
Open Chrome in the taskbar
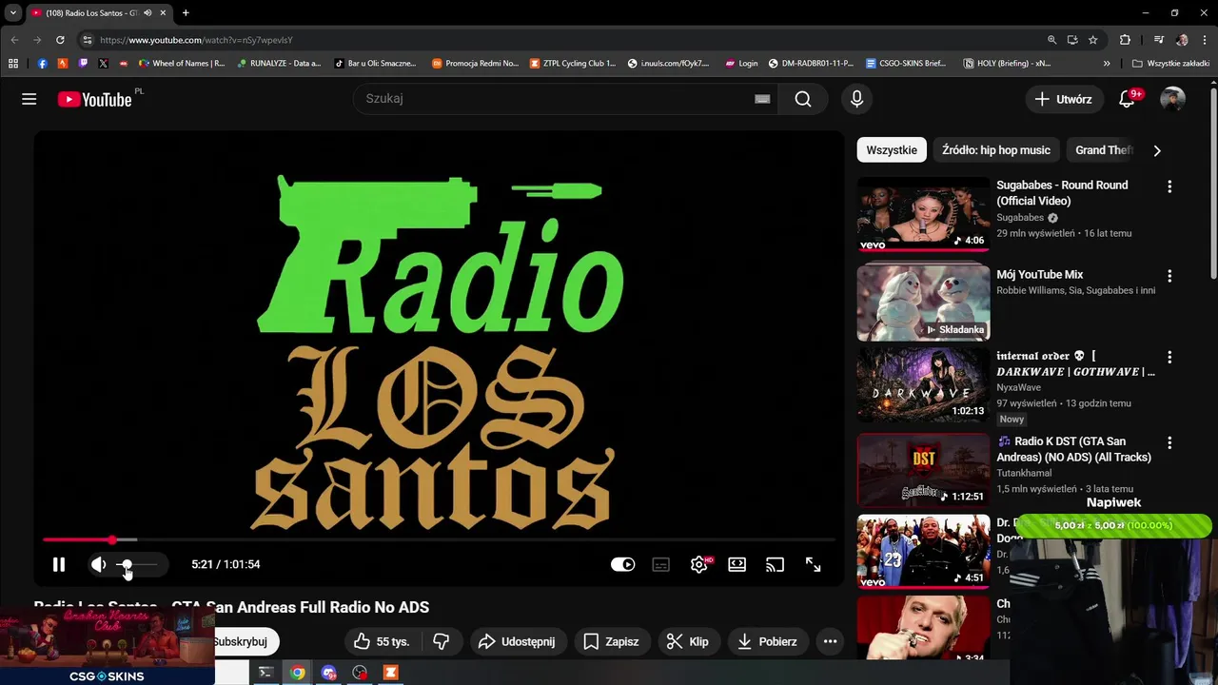[298, 673]
